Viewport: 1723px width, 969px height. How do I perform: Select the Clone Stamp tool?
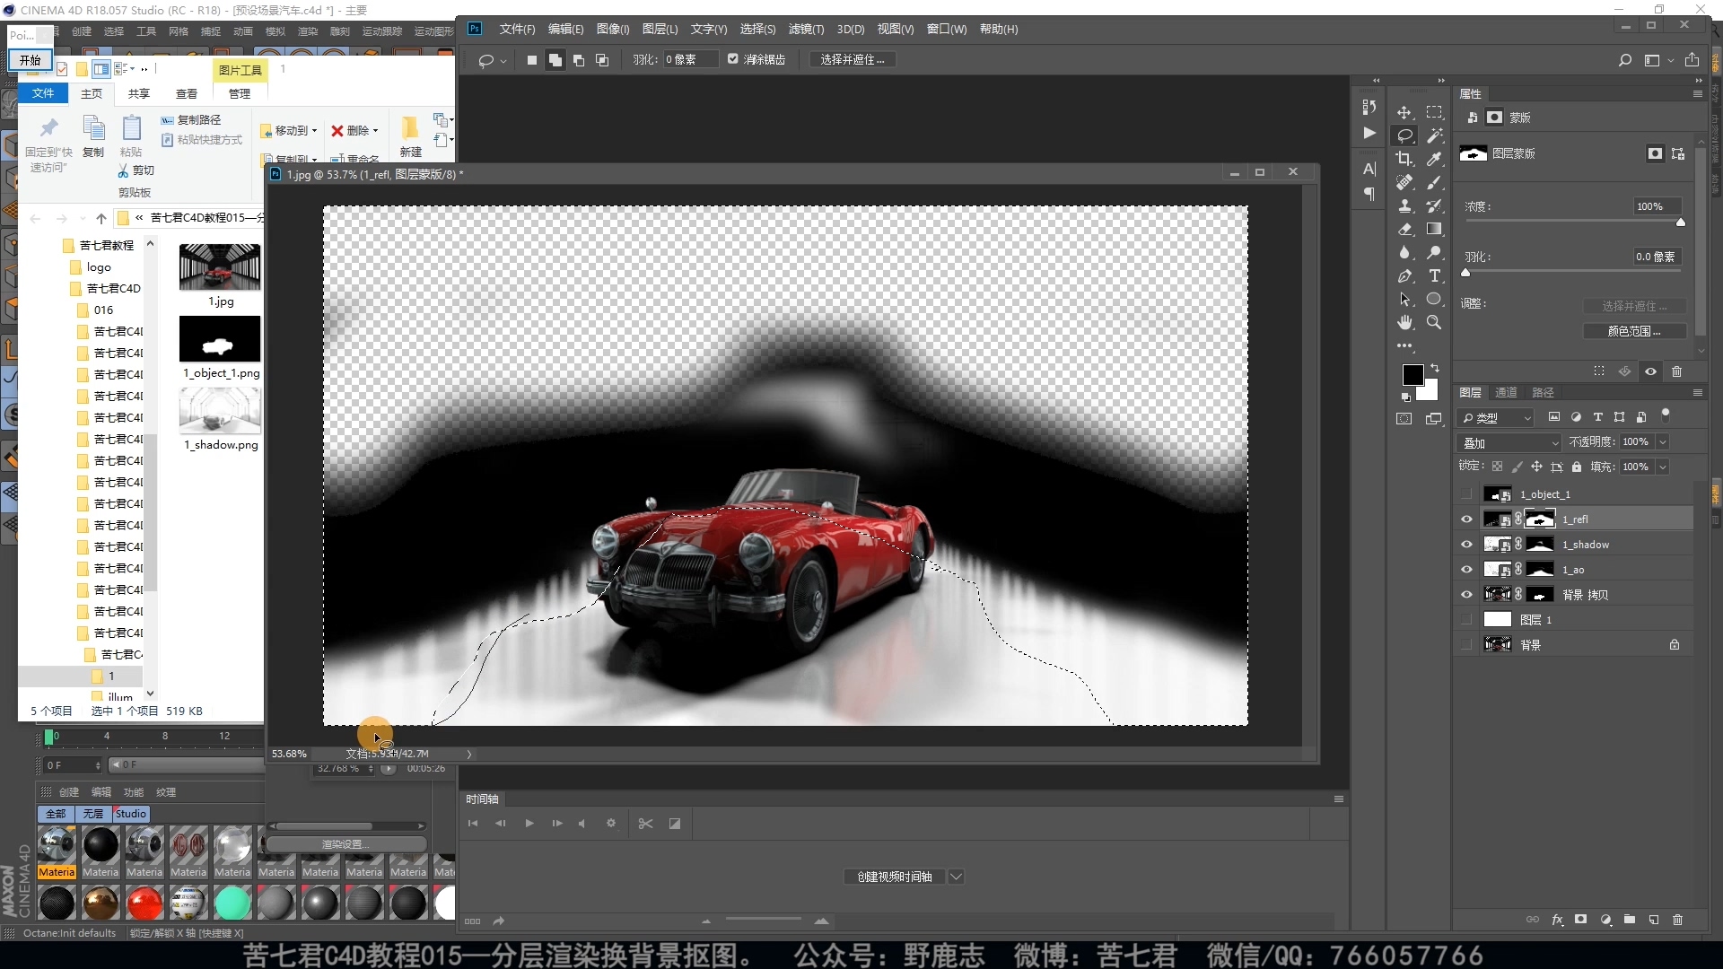1404,206
